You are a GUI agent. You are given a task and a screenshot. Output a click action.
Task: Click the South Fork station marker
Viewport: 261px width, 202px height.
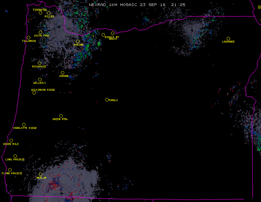click(40, 32)
